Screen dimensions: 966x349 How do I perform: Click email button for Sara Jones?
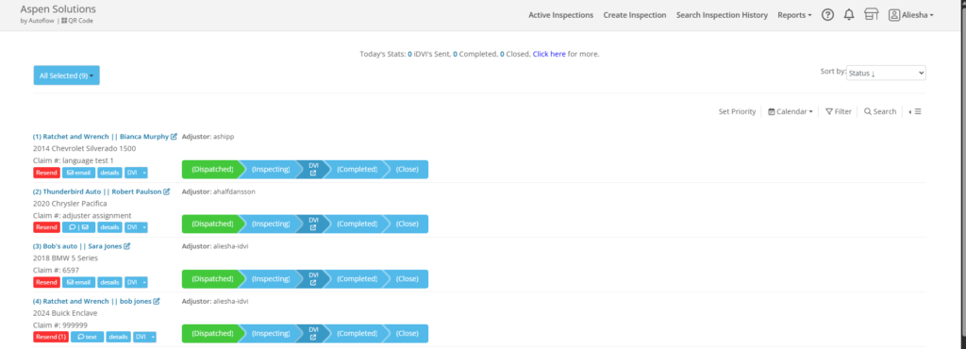coord(79,282)
